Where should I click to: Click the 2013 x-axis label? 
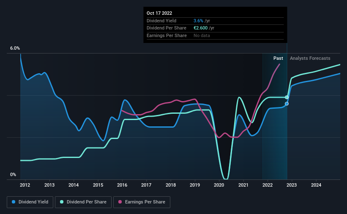(49, 185)
